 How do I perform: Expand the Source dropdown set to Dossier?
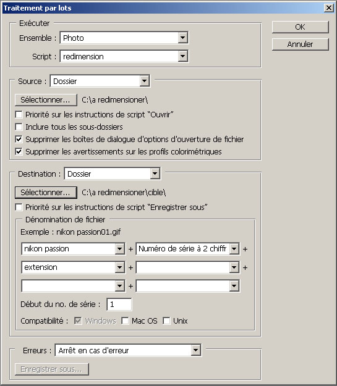click(100, 81)
